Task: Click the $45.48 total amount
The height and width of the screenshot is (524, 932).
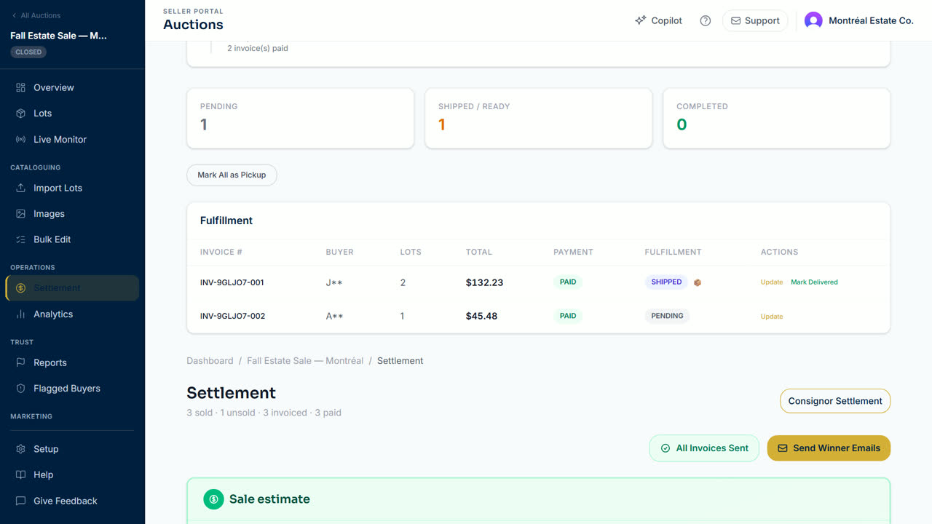Action: (481, 317)
